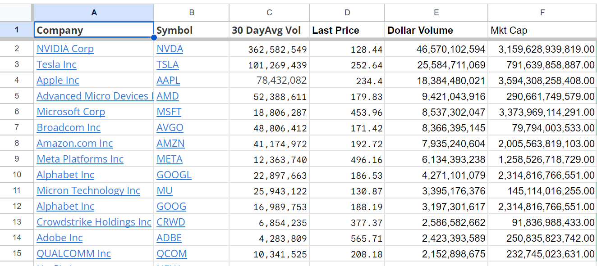
Task: Click the TSLA symbol link
Action: (168, 65)
